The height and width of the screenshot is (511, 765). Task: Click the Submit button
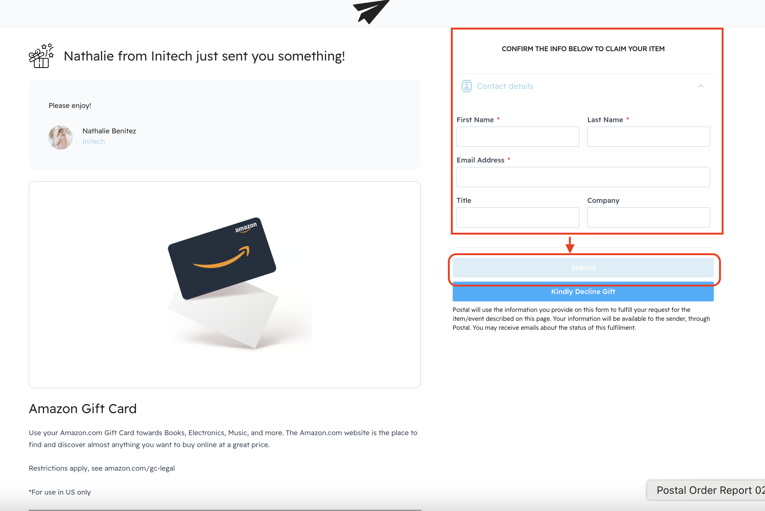coord(583,267)
